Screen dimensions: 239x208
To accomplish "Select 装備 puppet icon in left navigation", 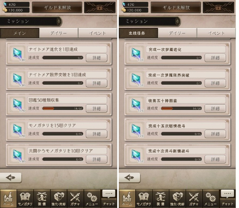I will [42, 199].
